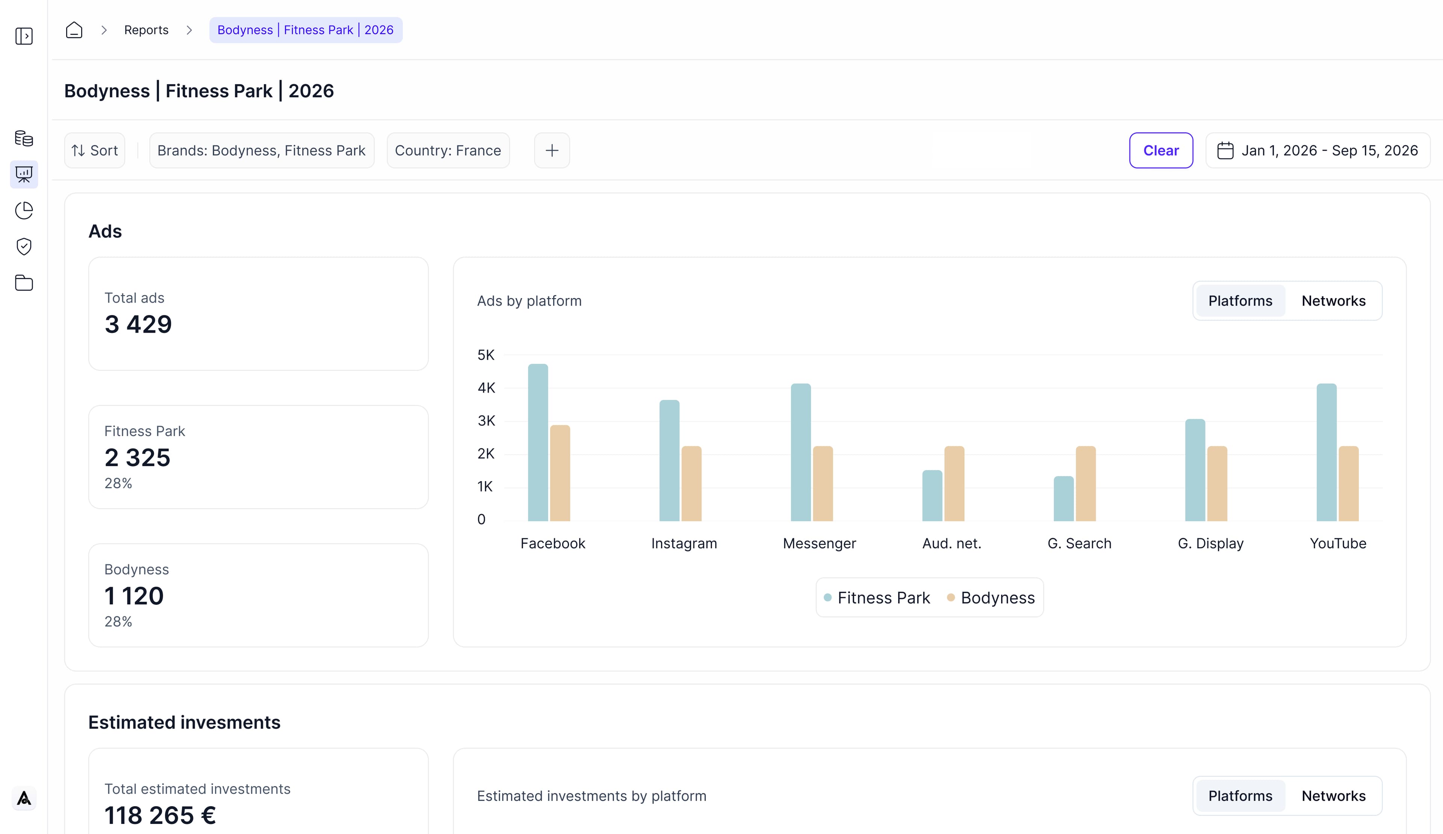The width and height of the screenshot is (1443, 834).
Task: Click the Fitness Park 2 325 card
Action: [258, 457]
